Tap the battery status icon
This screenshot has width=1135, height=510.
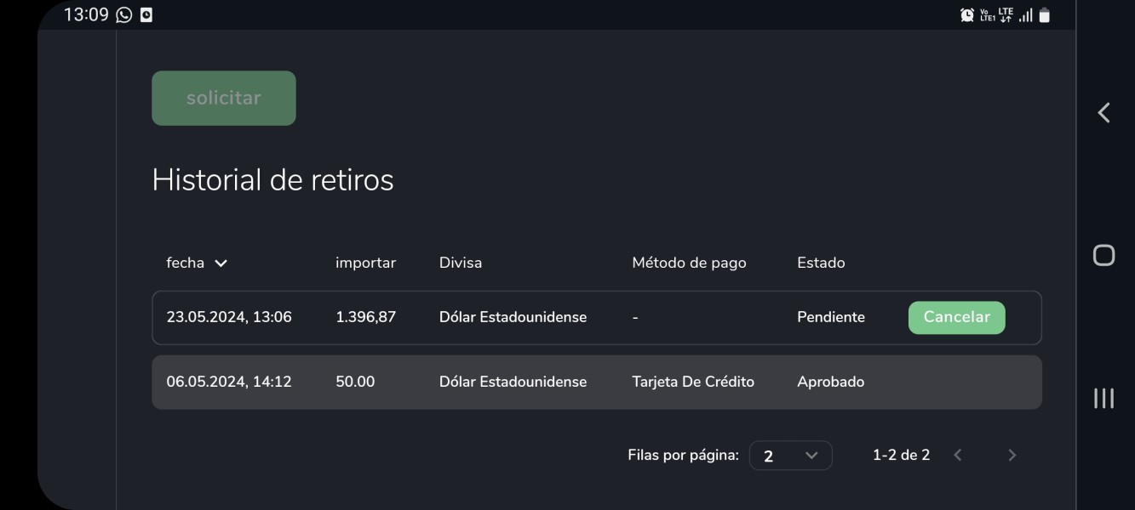pyautogui.click(x=1045, y=15)
